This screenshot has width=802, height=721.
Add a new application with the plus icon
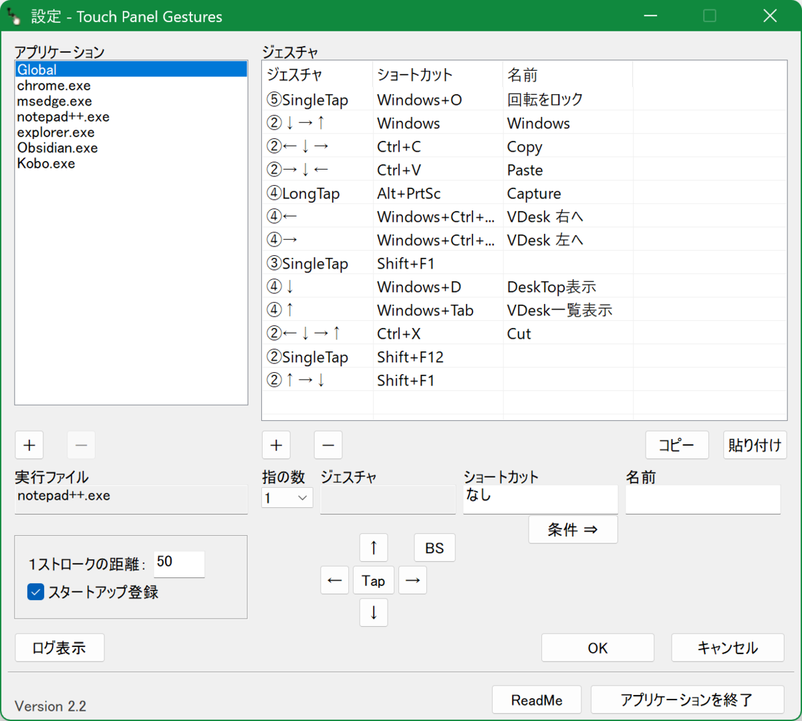pos(29,444)
